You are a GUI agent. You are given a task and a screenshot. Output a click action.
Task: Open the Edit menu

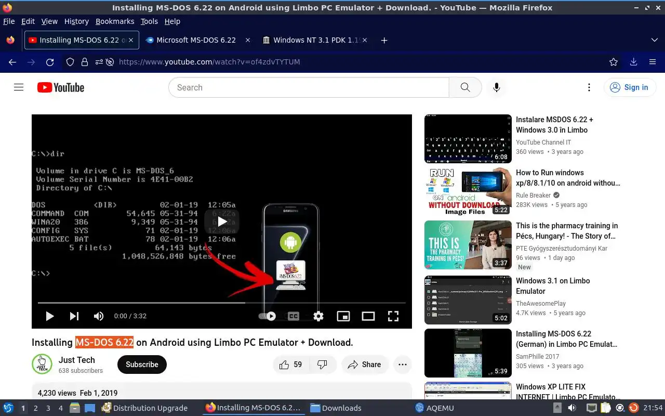(x=28, y=21)
